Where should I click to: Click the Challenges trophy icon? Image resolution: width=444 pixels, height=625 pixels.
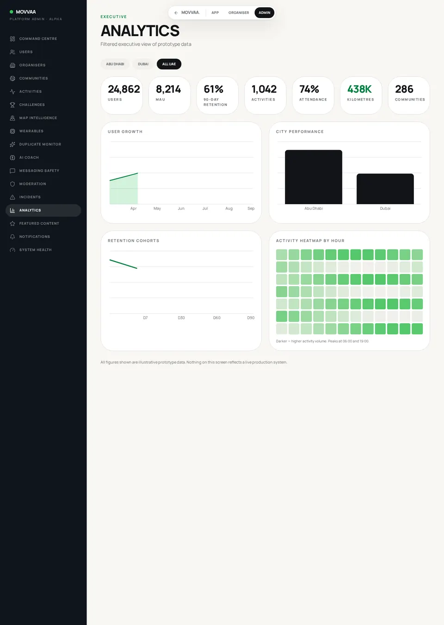pos(12,105)
